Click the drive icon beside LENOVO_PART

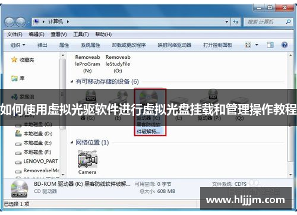[x=18, y=162]
